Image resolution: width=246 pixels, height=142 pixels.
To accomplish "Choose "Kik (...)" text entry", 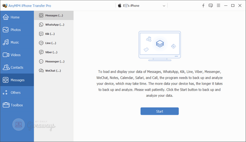I will [50, 34].
